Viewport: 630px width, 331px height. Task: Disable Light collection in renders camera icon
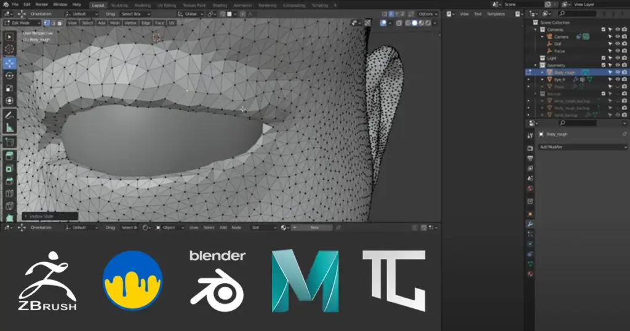click(624, 58)
